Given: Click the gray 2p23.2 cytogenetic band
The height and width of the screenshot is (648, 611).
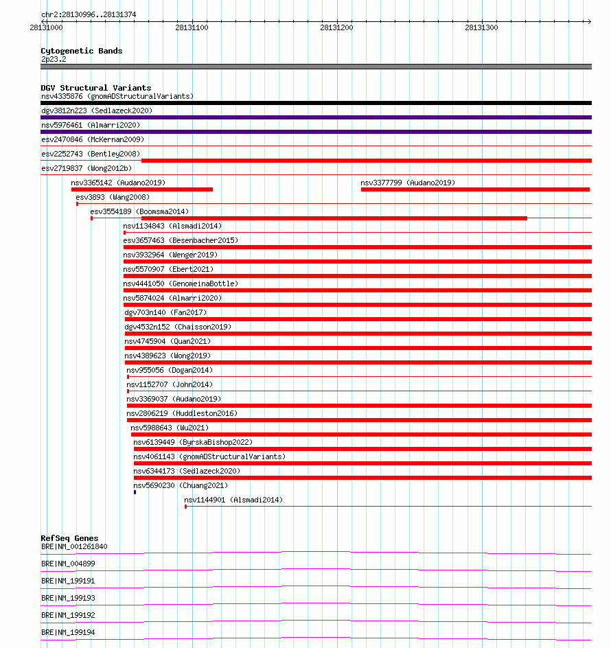Looking at the screenshot, I should [316, 67].
